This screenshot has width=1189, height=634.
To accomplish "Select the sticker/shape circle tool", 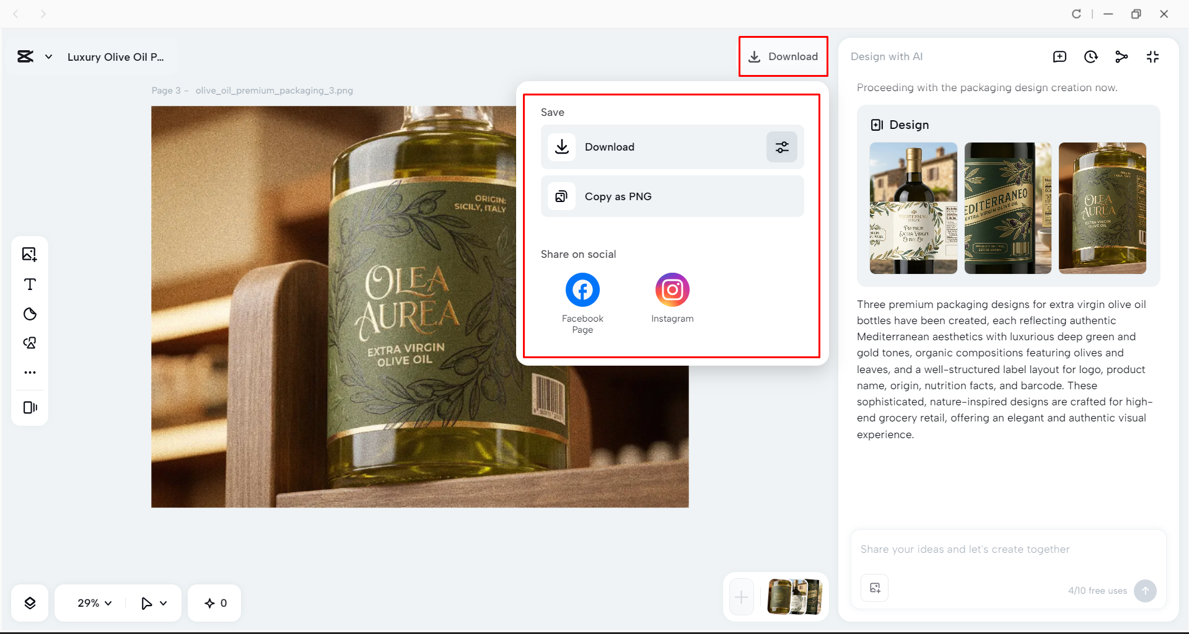I will 30,314.
